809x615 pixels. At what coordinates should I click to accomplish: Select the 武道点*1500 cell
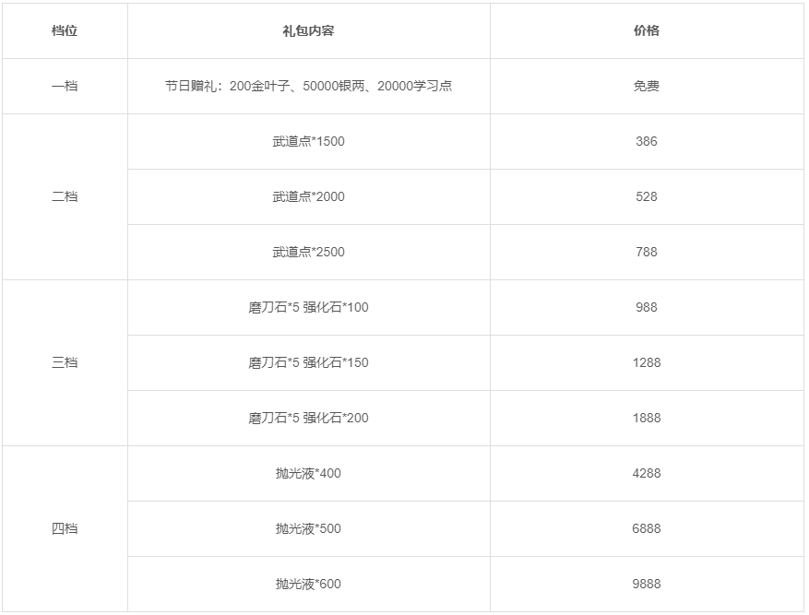(308, 141)
